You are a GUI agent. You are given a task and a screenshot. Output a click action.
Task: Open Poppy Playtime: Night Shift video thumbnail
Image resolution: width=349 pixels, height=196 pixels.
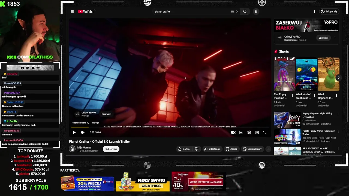[287, 120]
